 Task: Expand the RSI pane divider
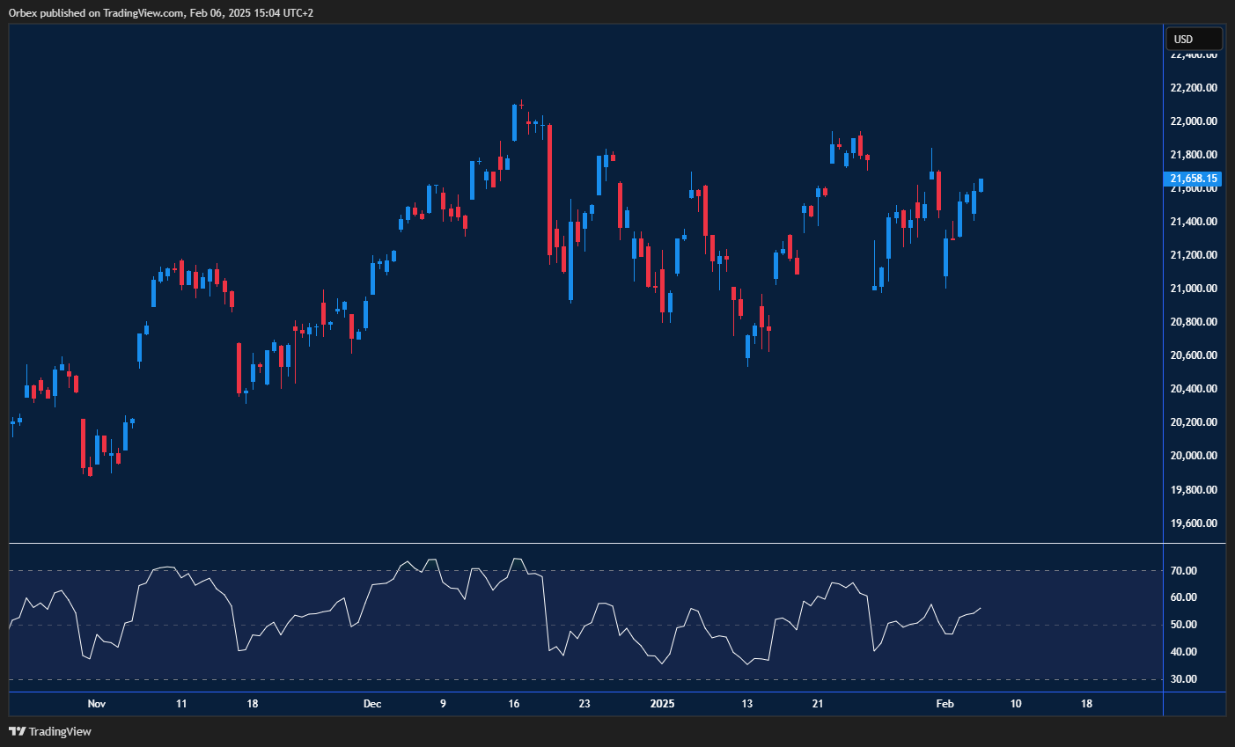click(x=581, y=544)
